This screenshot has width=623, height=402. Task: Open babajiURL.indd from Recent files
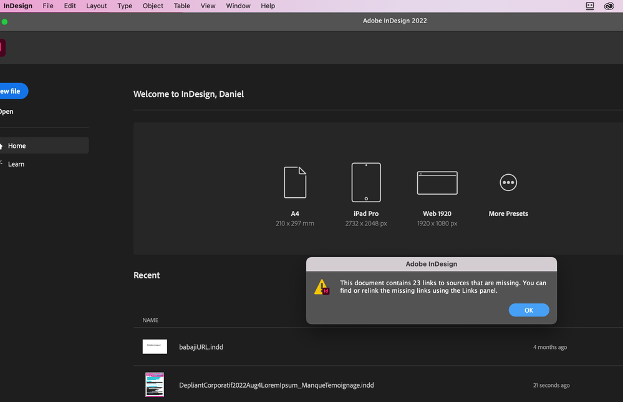tap(201, 346)
